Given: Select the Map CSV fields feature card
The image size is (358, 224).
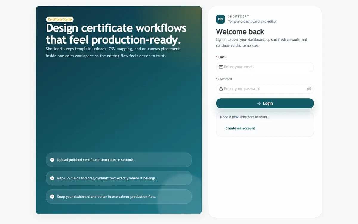Looking at the screenshot, I should pos(119,178).
